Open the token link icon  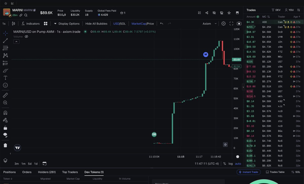[x=21, y=15]
